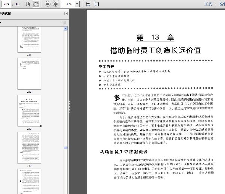
Task: Open the zoom percentage dropdown arrow
Action: point(77,4)
